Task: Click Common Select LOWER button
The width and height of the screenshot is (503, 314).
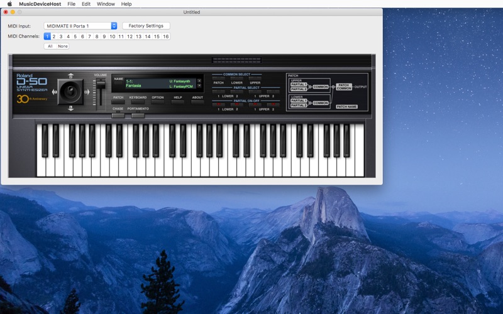Action: [x=237, y=78]
